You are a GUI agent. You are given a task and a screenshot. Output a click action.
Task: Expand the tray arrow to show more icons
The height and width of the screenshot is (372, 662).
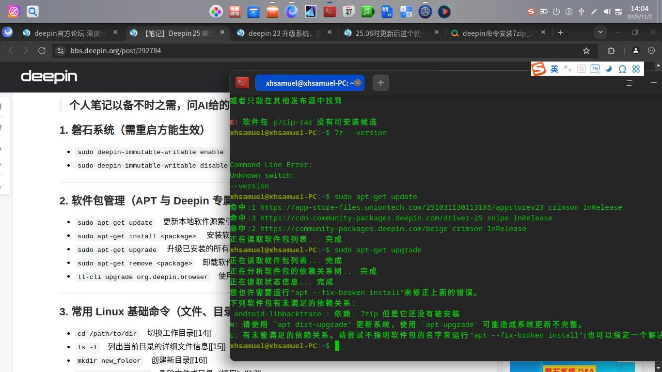pyautogui.click(x=569, y=12)
